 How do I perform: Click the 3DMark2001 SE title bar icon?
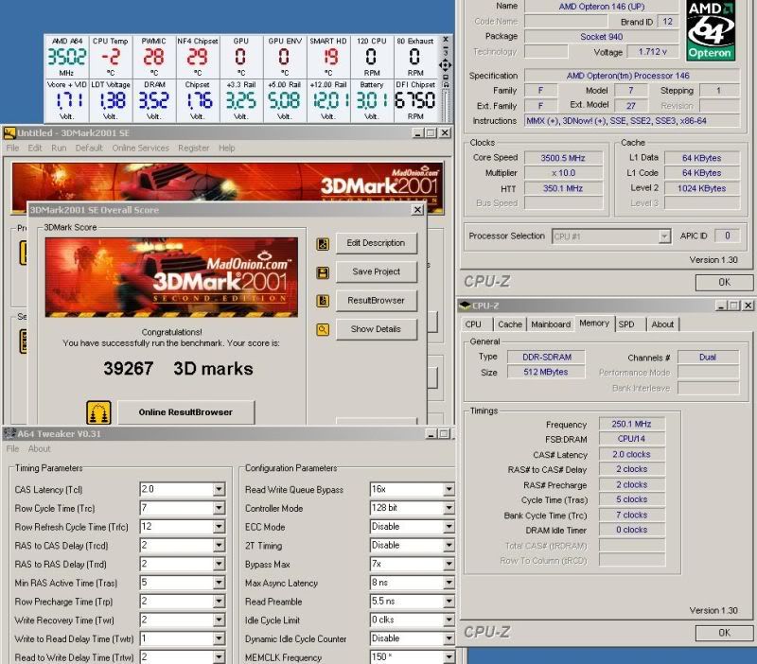(x=9, y=132)
